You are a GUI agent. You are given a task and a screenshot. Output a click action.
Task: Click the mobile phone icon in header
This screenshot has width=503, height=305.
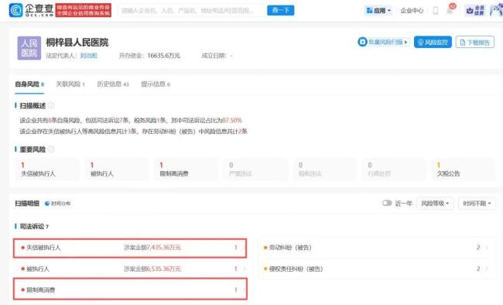tap(436, 11)
